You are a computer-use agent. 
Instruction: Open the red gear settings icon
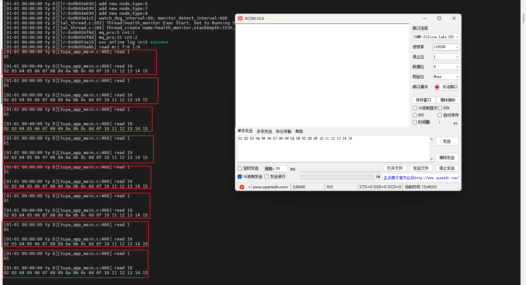(x=242, y=187)
